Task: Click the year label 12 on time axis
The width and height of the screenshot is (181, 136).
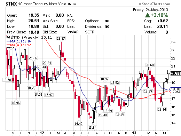Action: [x=42, y=133]
